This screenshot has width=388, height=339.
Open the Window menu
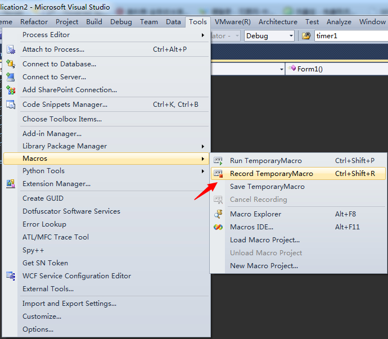point(372,22)
